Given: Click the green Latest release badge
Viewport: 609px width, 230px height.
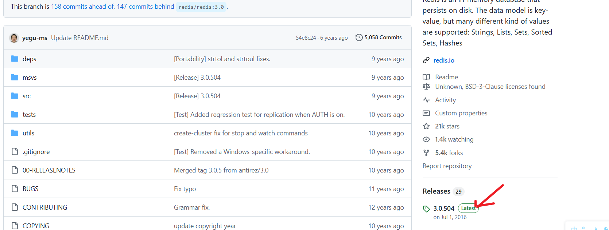Looking at the screenshot, I should [468, 208].
